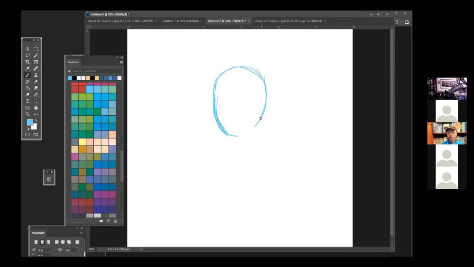
Task: Click the Zoom magnifier tool
Action: coord(27,114)
